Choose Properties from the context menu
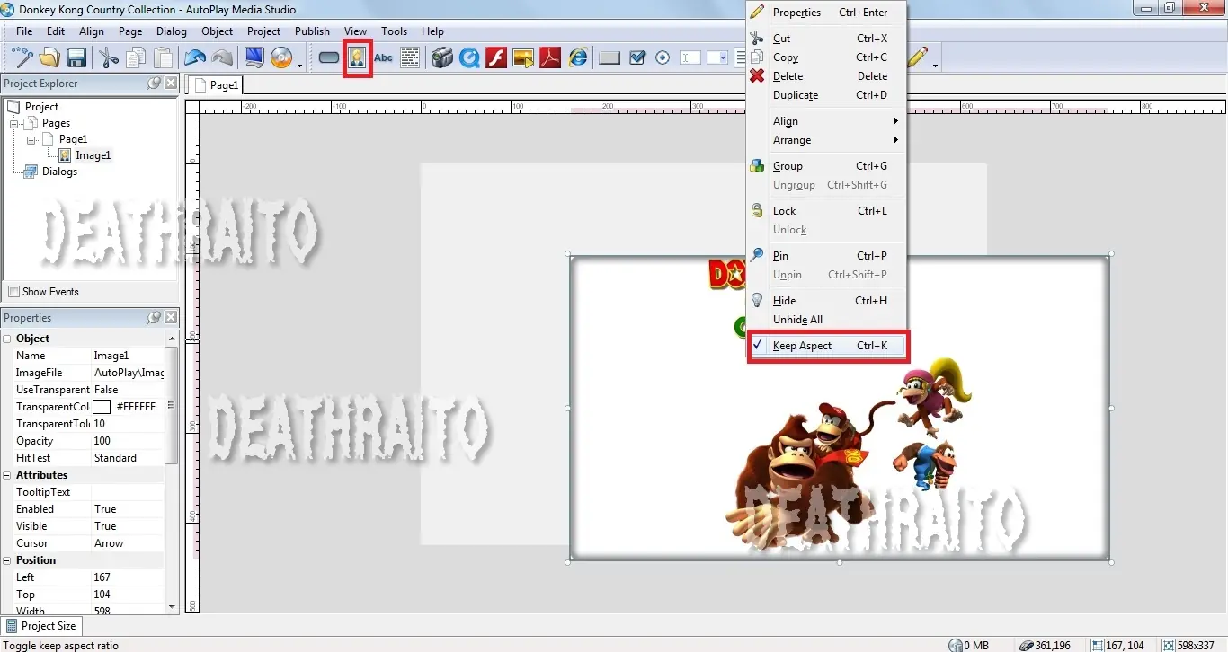The width and height of the screenshot is (1228, 652). click(827, 13)
